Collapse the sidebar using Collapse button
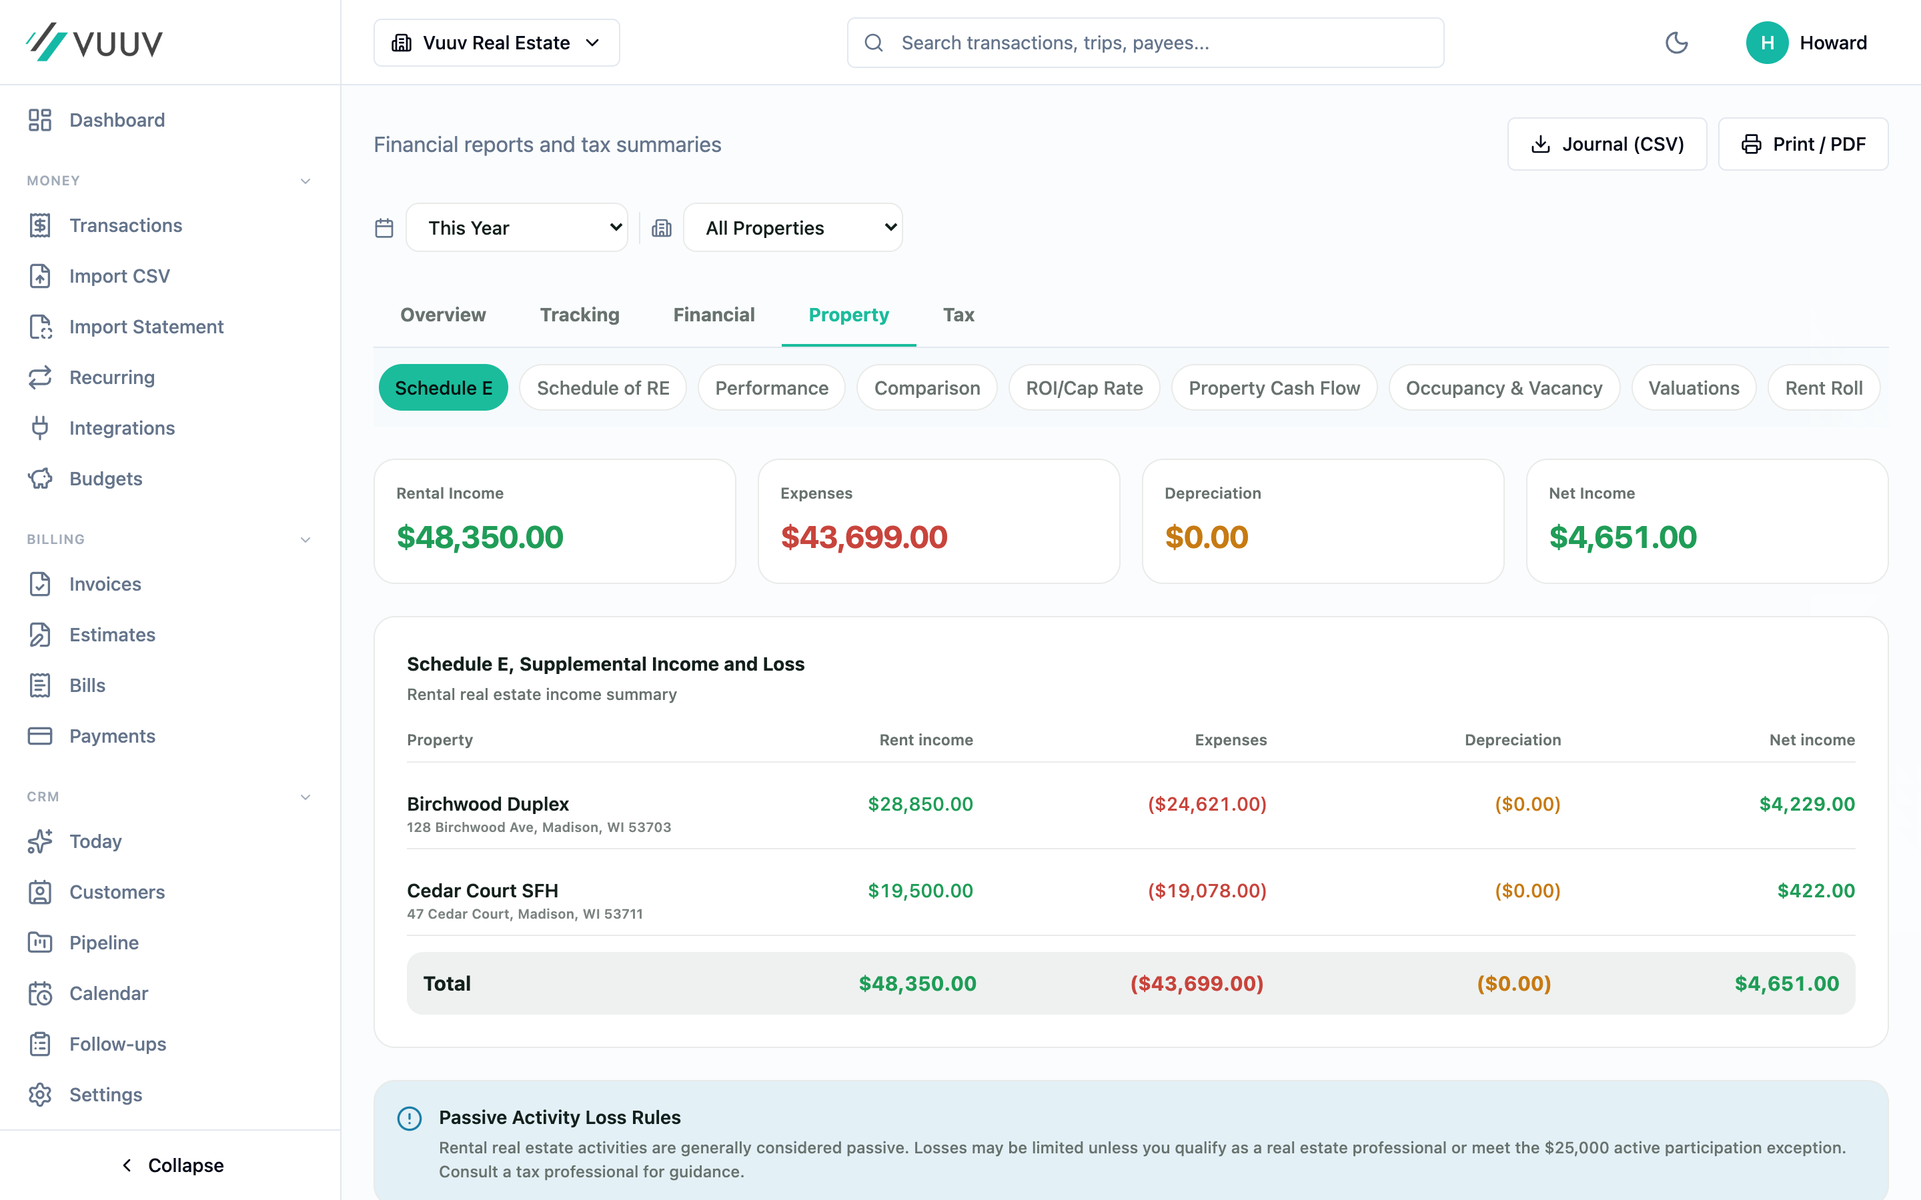The height and width of the screenshot is (1200, 1921). [x=171, y=1165]
